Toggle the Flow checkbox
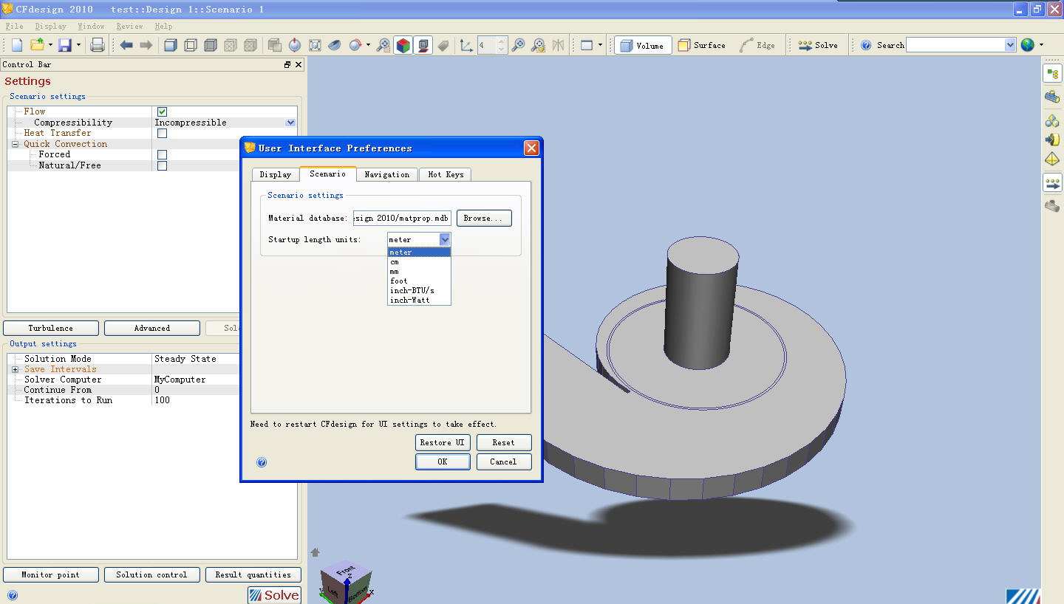The height and width of the screenshot is (604, 1064). tap(162, 111)
